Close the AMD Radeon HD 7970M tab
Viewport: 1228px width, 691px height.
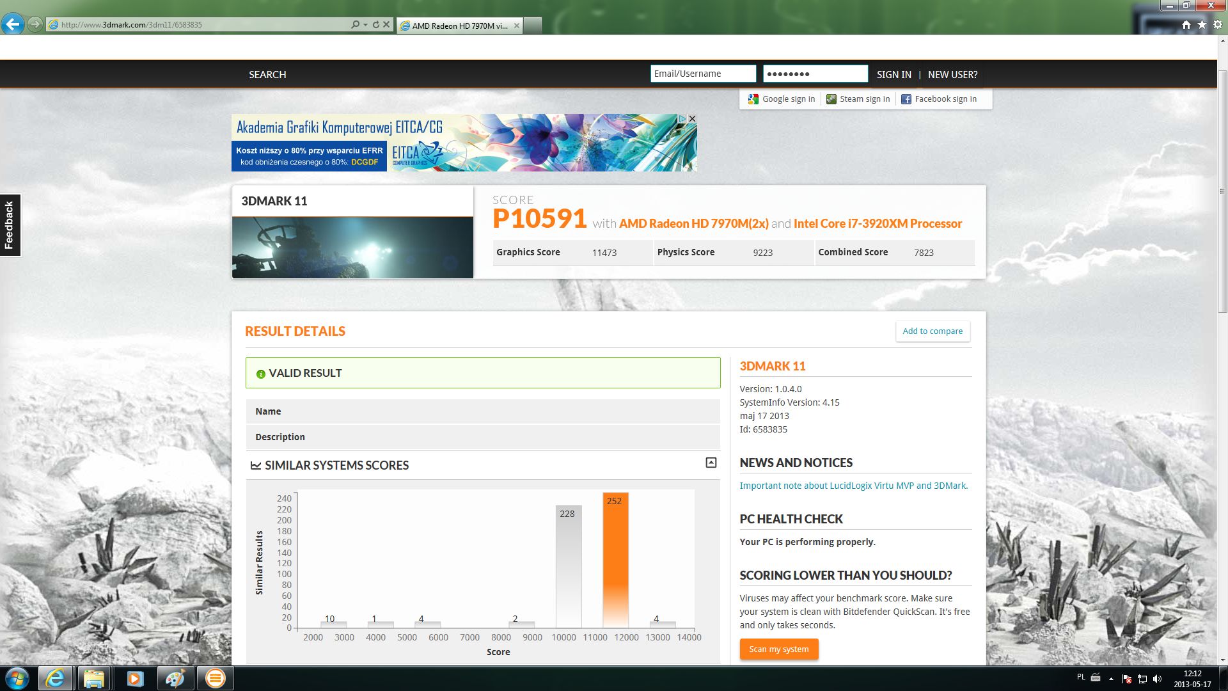[516, 26]
